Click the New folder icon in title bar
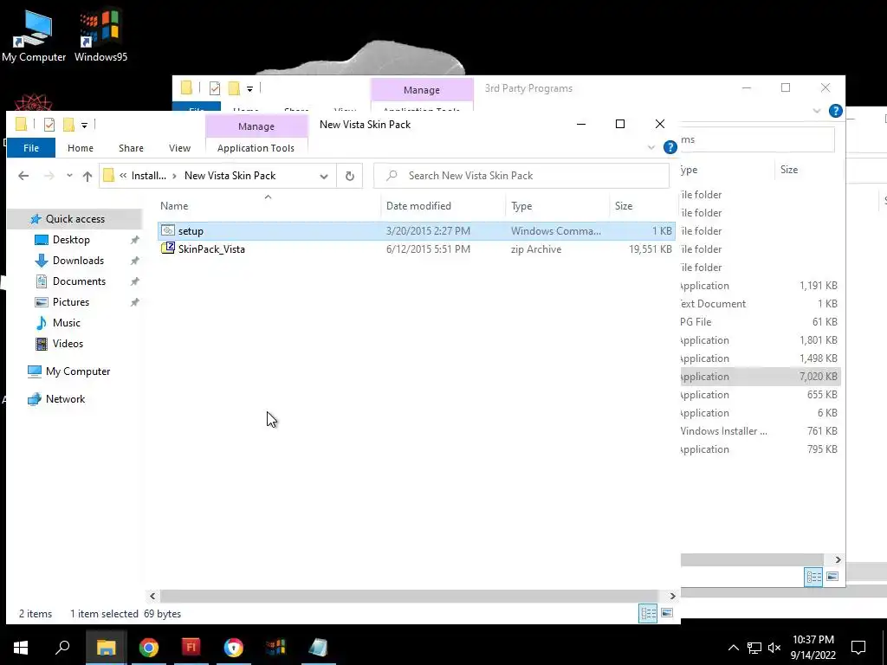Screen dimensions: 887x665 68,125
